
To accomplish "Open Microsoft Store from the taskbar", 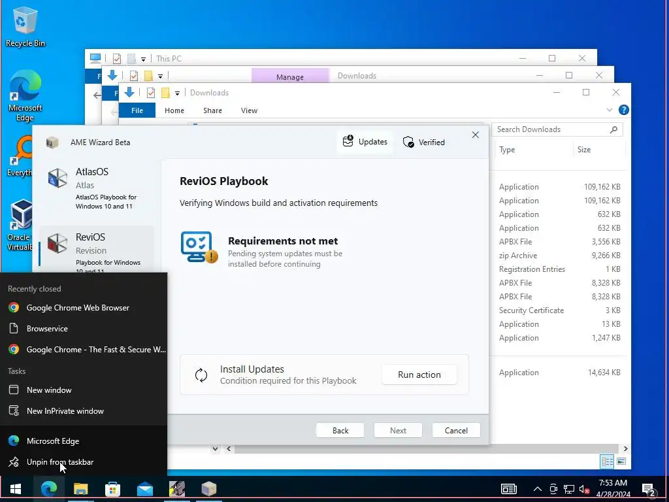I will (112, 489).
